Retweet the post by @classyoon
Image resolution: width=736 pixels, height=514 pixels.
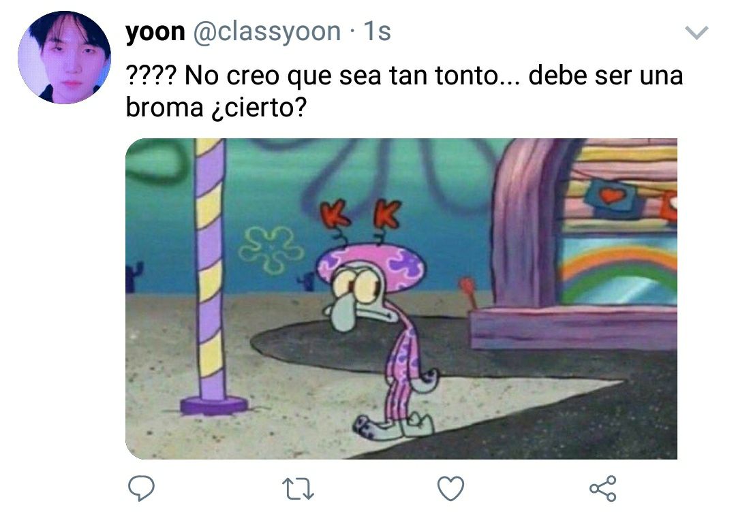pos(298,489)
